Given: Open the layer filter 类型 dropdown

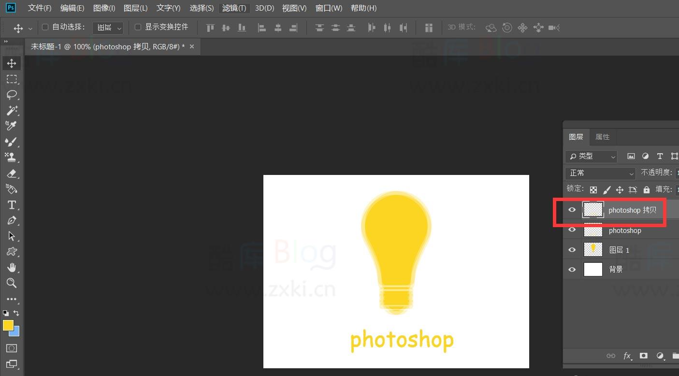Looking at the screenshot, I should 591,156.
